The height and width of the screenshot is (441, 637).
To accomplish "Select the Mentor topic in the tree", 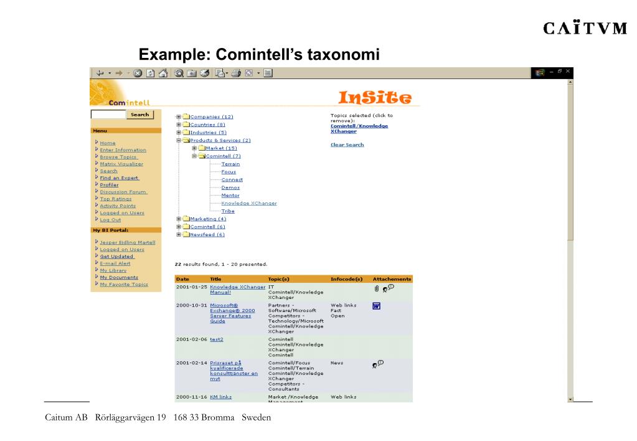I will [x=230, y=196].
